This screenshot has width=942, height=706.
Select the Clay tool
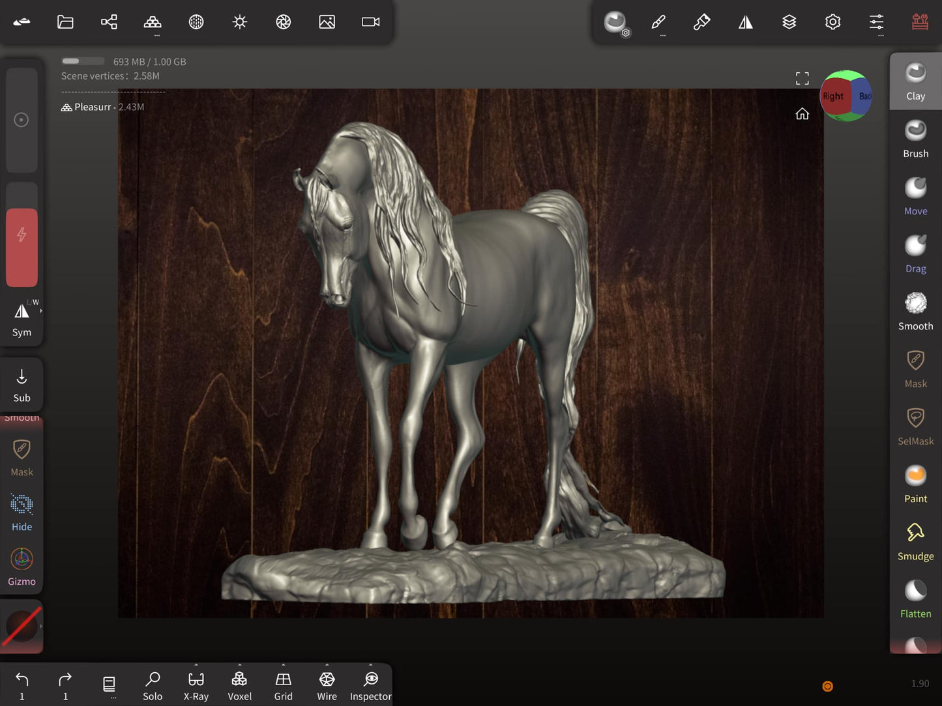coord(916,81)
